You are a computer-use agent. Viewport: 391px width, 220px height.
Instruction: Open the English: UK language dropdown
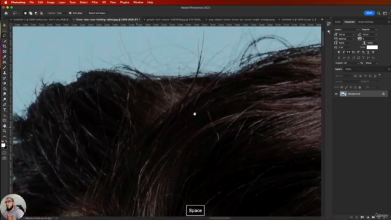(x=346, y=63)
